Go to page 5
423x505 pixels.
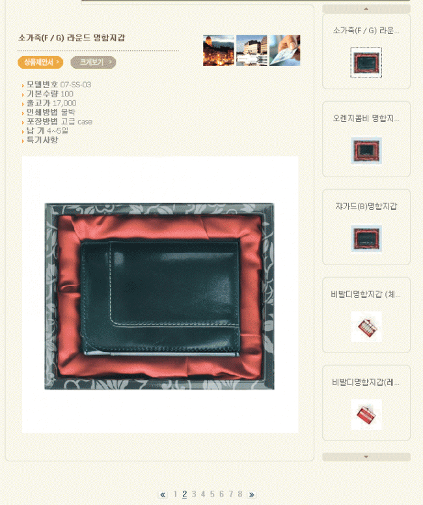[212, 494]
